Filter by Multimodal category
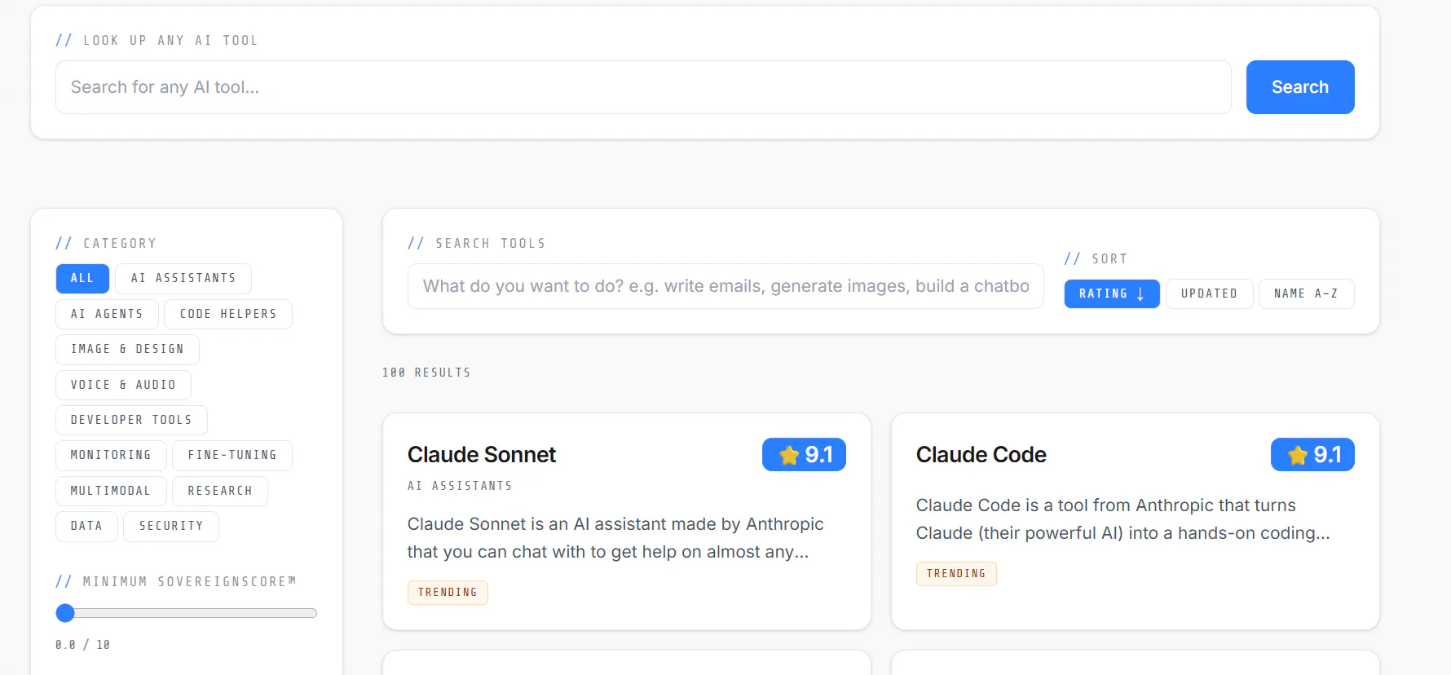Viewport: 1451px width, 675px height. pyautogui.click(x=111, y=491)
